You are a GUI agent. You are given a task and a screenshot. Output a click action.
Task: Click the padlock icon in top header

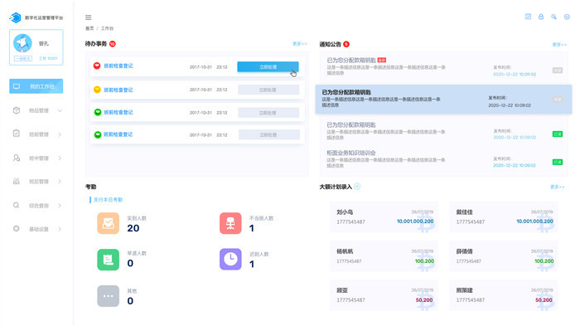[541, 17]
